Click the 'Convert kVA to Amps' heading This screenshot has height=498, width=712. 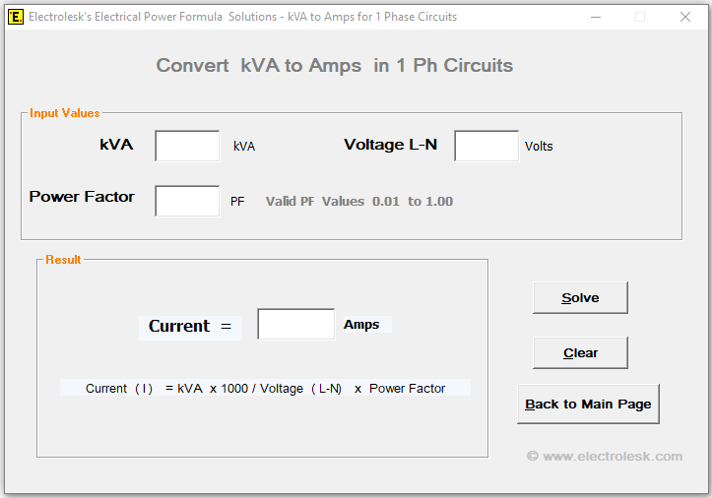pyautogui.click(x=335, y=66)
